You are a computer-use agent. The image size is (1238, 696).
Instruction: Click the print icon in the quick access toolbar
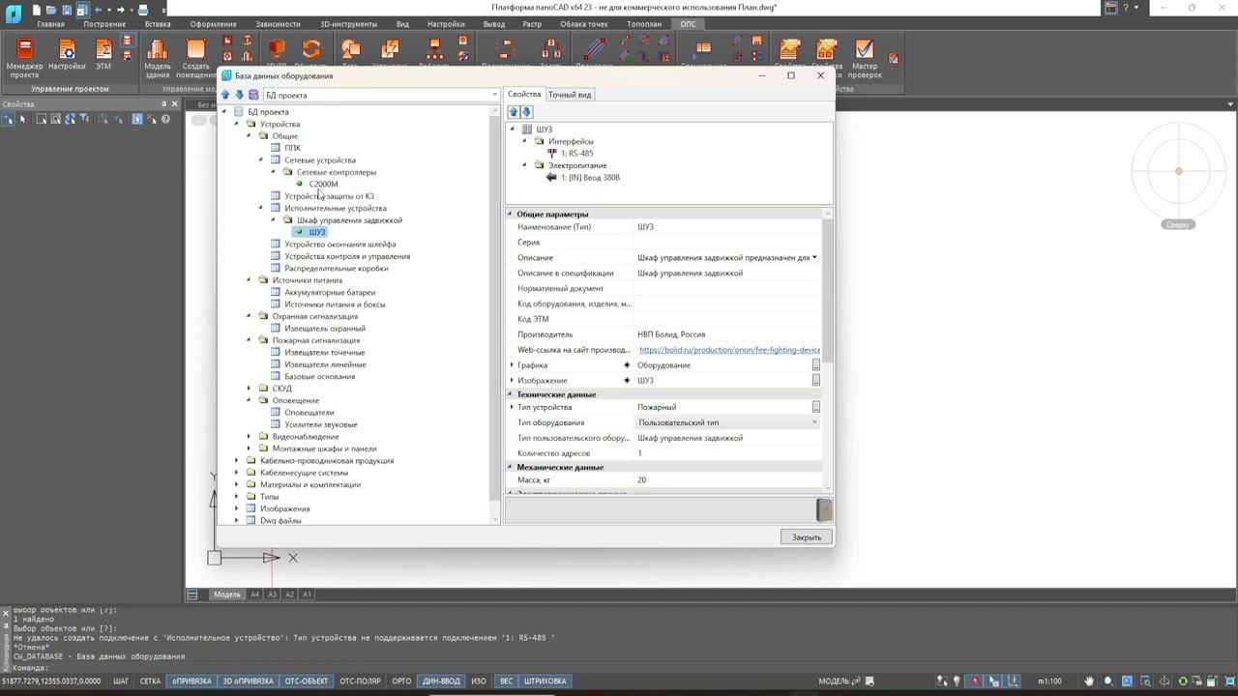[x=142, y=9]
